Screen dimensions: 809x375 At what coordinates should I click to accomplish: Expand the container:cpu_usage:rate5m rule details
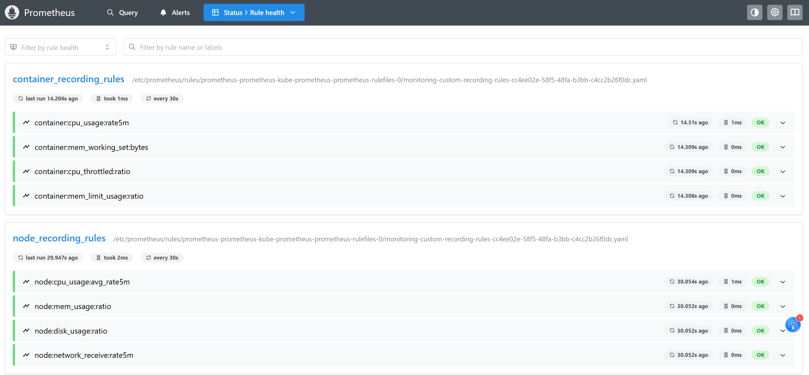point(783,122)
